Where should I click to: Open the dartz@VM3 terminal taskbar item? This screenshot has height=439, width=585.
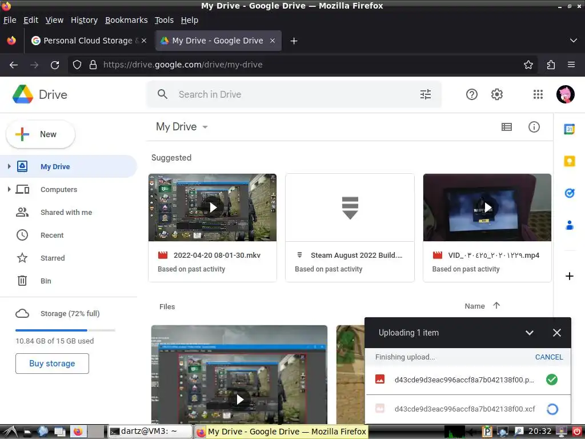pyautogui.click(x=150, y=432)
